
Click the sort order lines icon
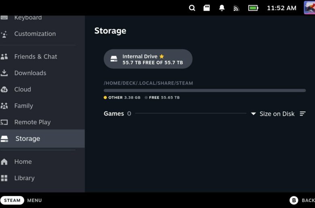[x=302, y=114]
